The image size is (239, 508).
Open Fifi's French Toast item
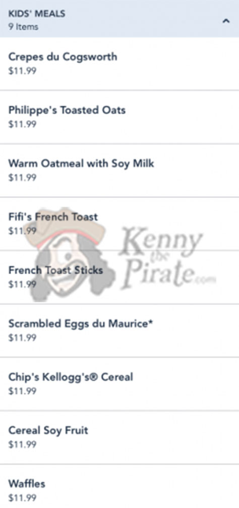coord(119,223)
